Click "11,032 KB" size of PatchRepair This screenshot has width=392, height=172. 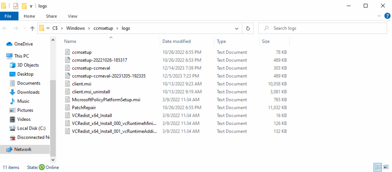[x=277, y=107]
